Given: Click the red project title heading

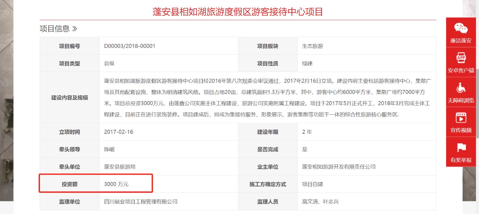Looking at the screenshot, I should pos(238,12).
